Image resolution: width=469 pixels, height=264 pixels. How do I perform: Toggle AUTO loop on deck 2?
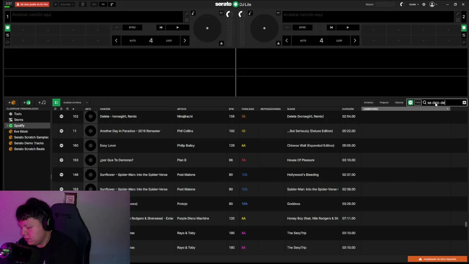303,40
